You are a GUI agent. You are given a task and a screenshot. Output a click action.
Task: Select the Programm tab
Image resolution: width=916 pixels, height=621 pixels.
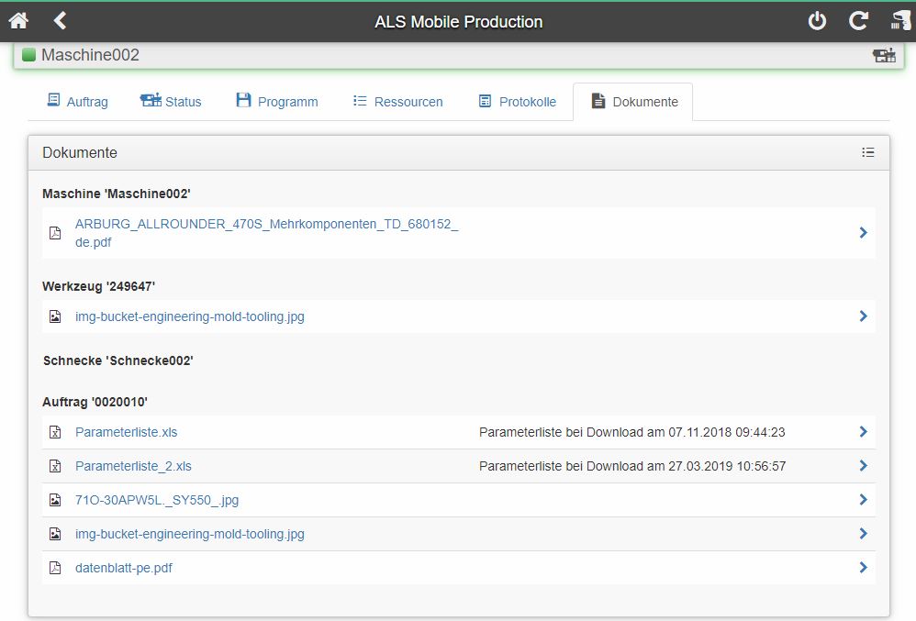pos(277,102)
